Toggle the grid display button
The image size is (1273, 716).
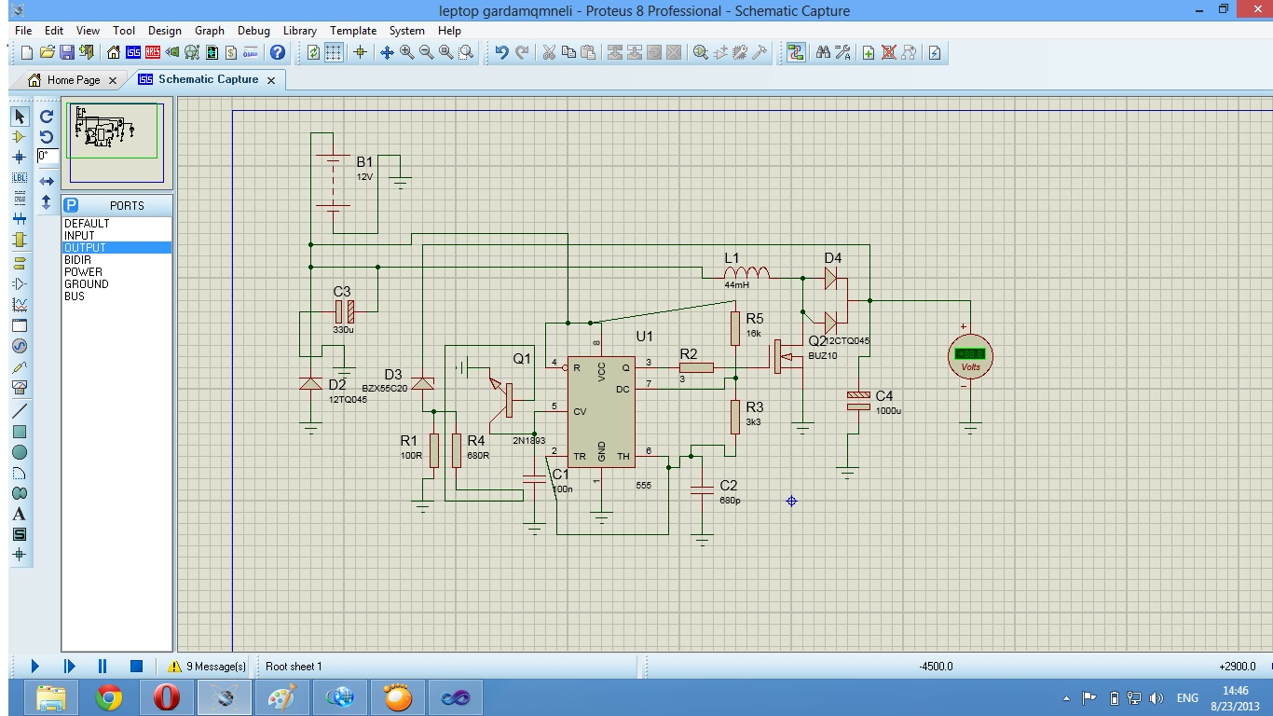(x=334, y=53)
